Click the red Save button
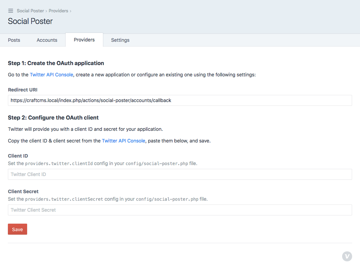The height and width of the screenshot is (274, 360). click(18, 229)
